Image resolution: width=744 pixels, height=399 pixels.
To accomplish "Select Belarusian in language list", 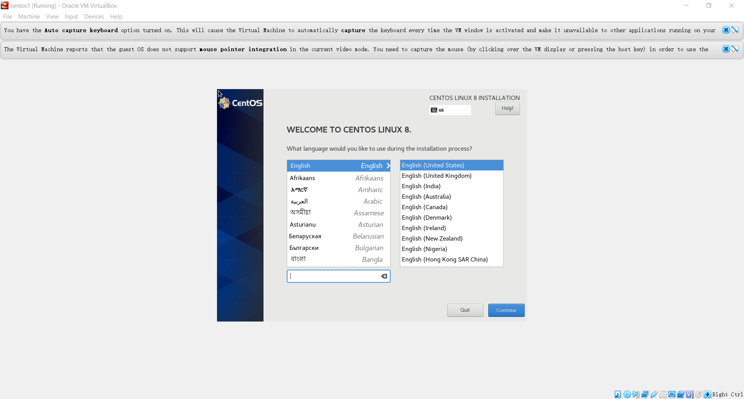I will point(338,236).
